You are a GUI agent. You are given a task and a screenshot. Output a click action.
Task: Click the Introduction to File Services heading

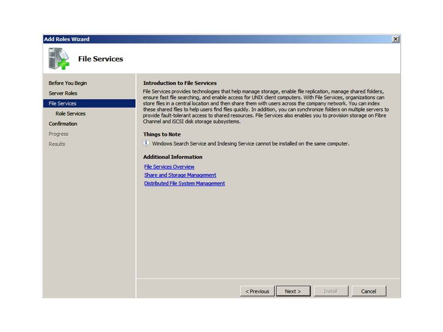[x=180, y=83]
